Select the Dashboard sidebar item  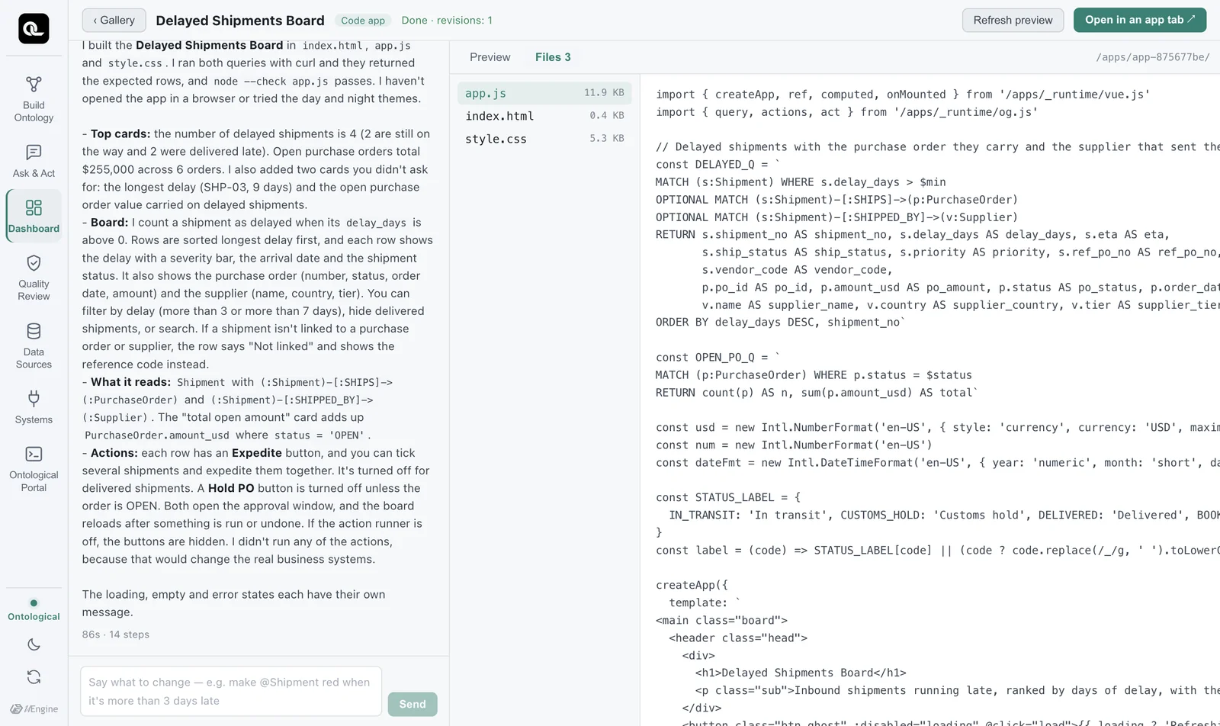(34, 216)
